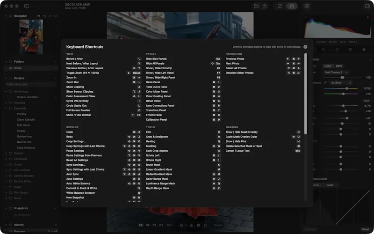Click the plus icon beside Recipes
The height and width of the screenshot is (234, 374).
(x=56, y=78)
